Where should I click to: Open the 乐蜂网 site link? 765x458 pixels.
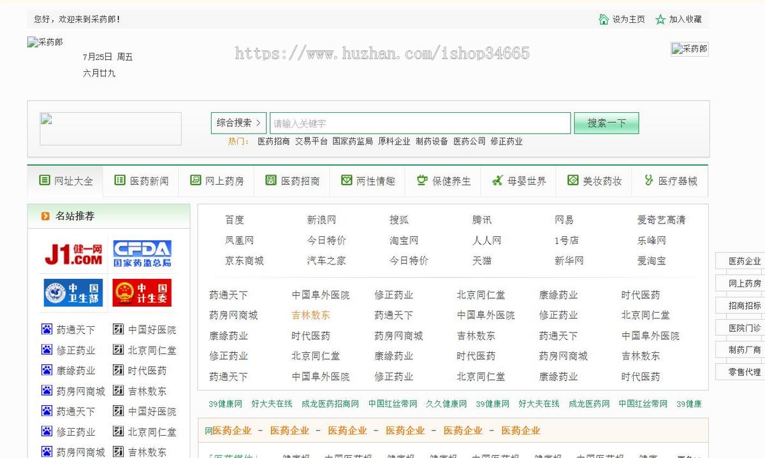pyautogui.click(x=652, y=240)
